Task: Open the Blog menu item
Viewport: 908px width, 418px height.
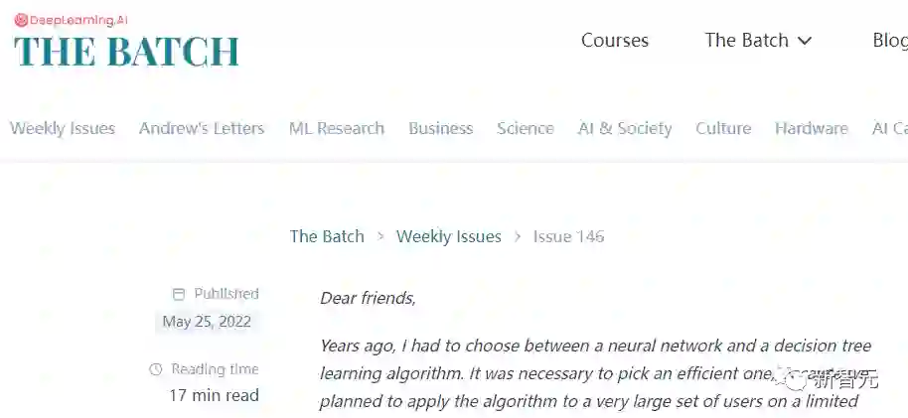Action: tap(889, 41)
